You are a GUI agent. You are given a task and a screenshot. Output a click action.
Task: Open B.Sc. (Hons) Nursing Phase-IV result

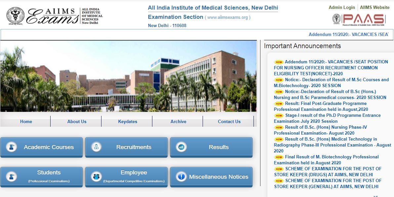pos(320,130)
